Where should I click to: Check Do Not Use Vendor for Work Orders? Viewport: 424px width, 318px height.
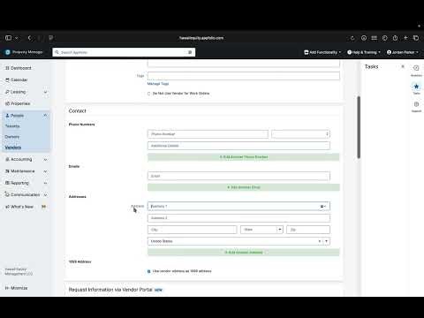point(148,94)
